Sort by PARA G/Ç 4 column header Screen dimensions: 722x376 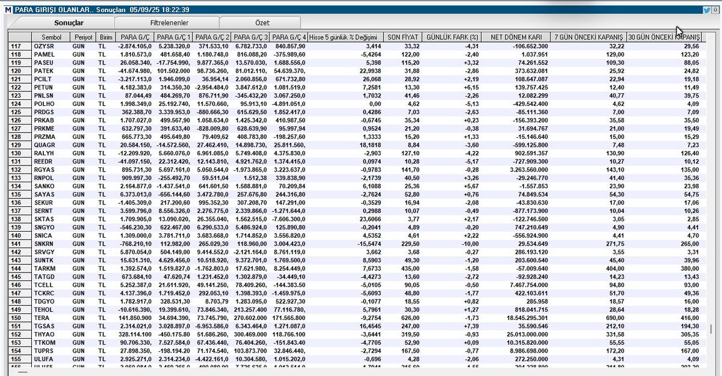[x=289, y=37]
